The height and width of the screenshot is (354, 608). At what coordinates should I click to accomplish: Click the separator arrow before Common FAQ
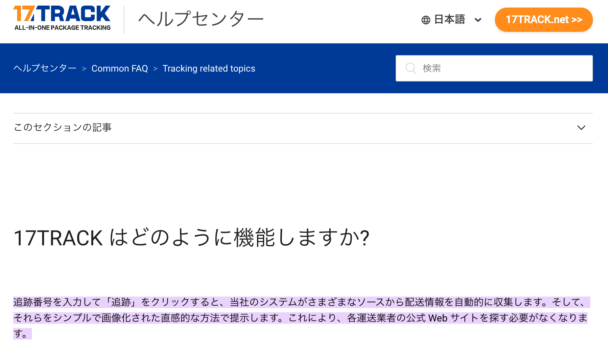click(x=84, y=69)
